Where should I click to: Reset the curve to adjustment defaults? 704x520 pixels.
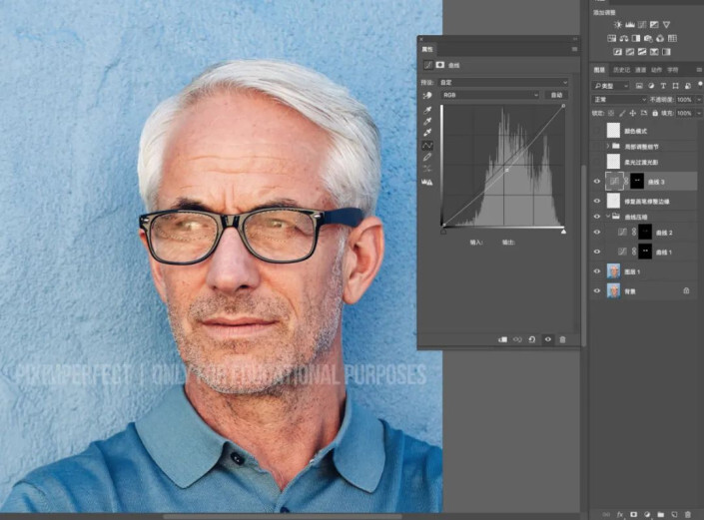(x=532, y=339)
